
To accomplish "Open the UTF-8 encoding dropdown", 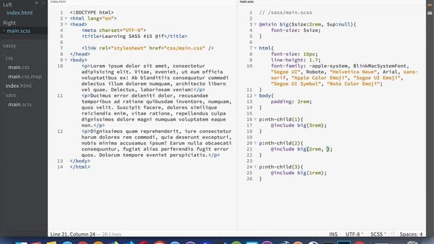I will click(x=354, y=234).
